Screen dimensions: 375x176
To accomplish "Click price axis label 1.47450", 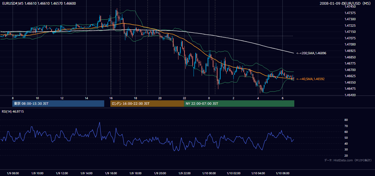I will (350, 7).
